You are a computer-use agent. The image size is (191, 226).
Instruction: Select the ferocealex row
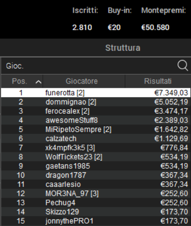tap(95, 111)
